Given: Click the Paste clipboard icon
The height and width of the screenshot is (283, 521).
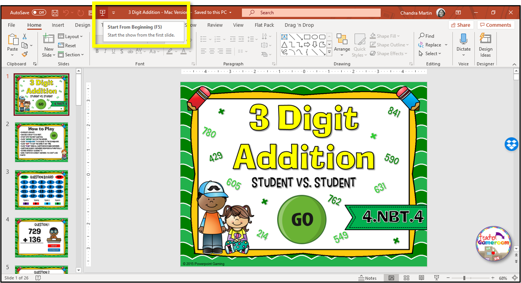Looking at the screenshot, I should pos(13,40).
